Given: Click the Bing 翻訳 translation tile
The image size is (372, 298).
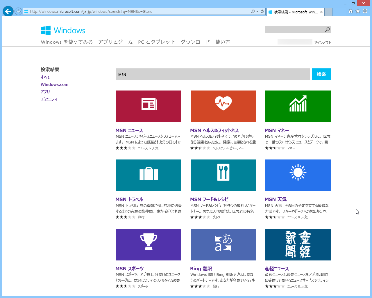Looking at the screenshot, I should 223,244.
